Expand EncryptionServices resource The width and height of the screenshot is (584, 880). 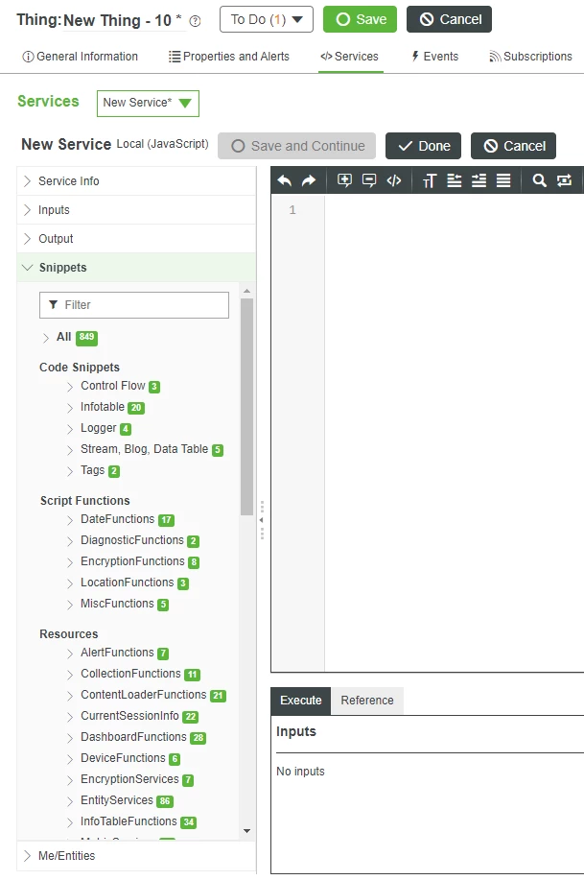click(x=70, y=780)
